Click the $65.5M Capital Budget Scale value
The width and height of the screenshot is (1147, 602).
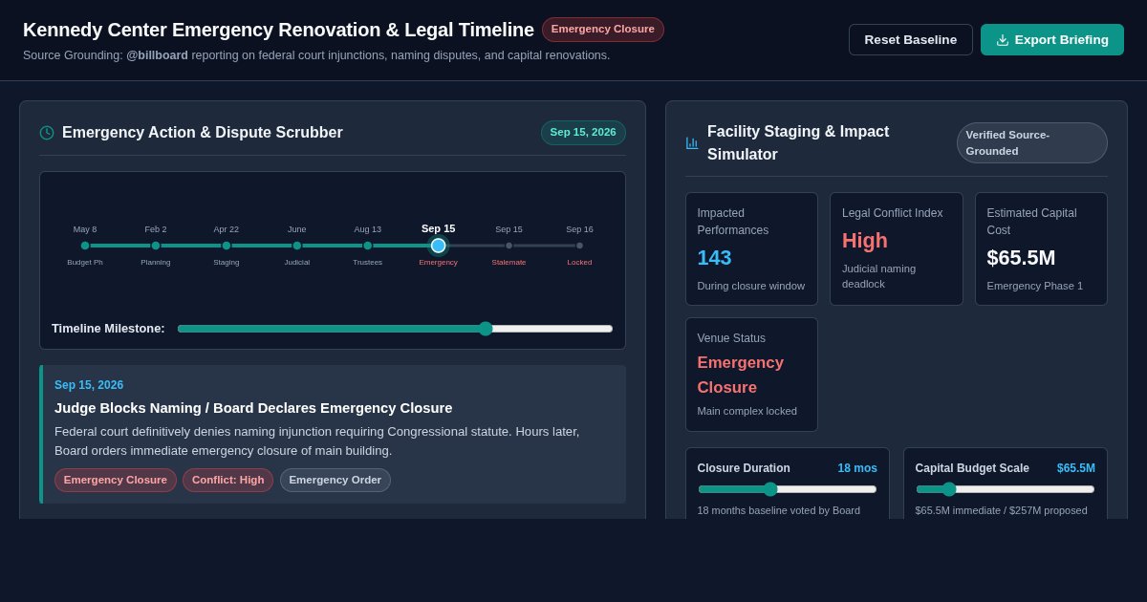[1076, 468]
